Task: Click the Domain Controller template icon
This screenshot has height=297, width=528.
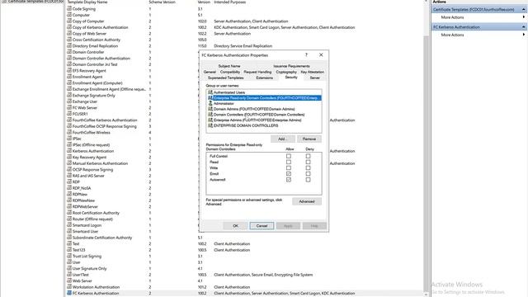Action: (69, 52)
